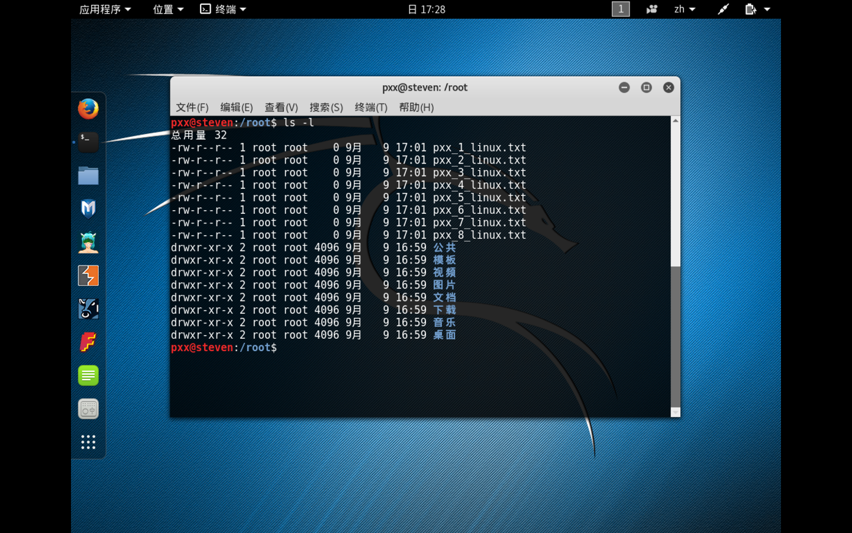
Task: Start Metasploit from the dock
Action: [x=88, y=209]
